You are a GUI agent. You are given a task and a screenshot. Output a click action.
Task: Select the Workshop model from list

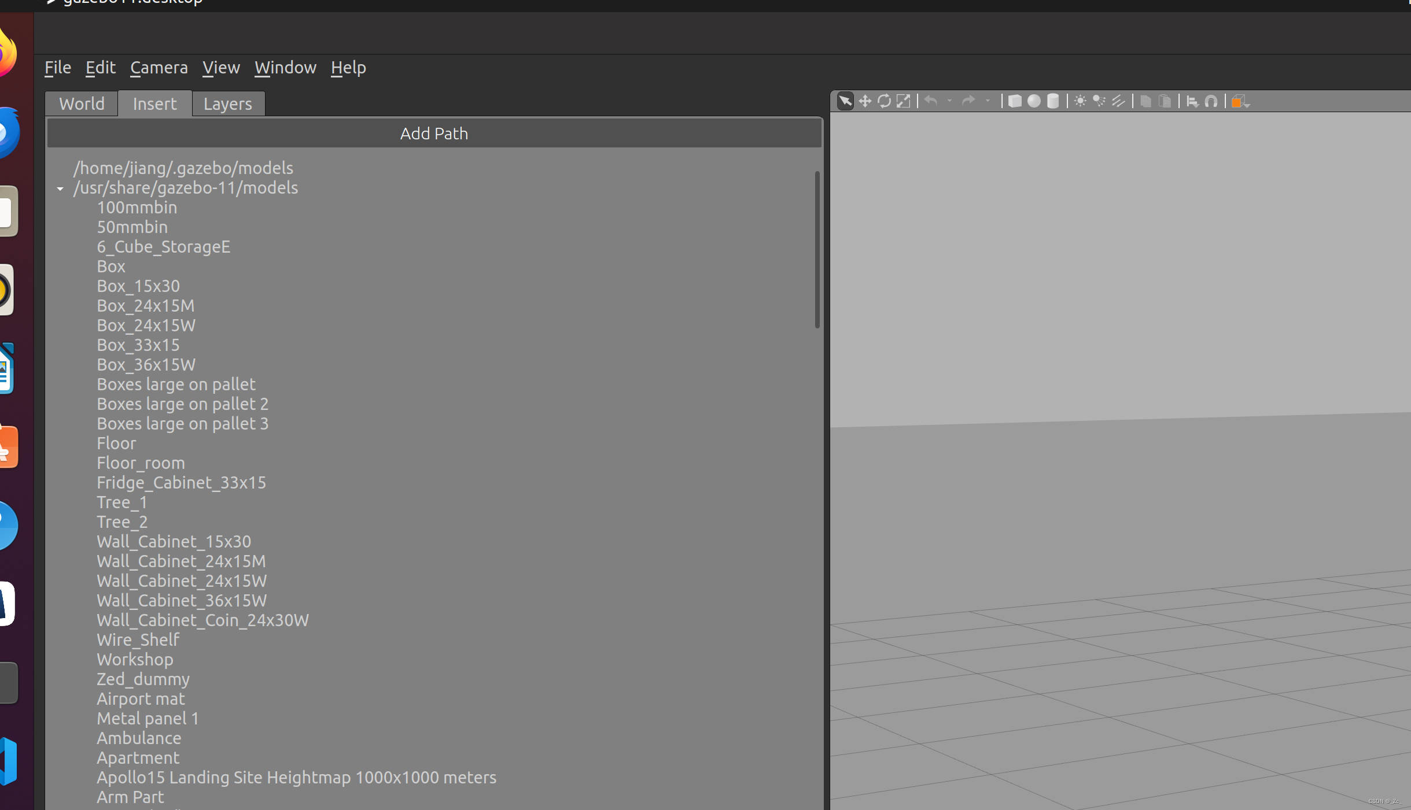[134, 659]
